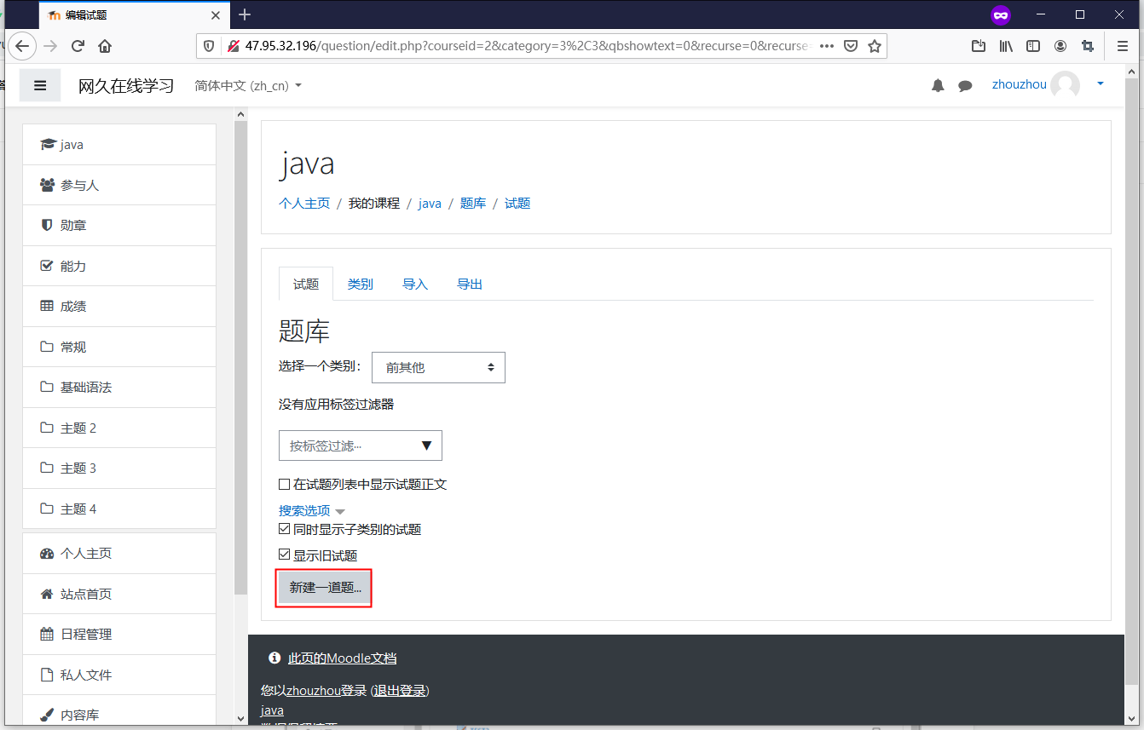This screenshot has width=1144, height=730.
Task: Open the 简体中文 language menu
Action: tap(247, 86)
